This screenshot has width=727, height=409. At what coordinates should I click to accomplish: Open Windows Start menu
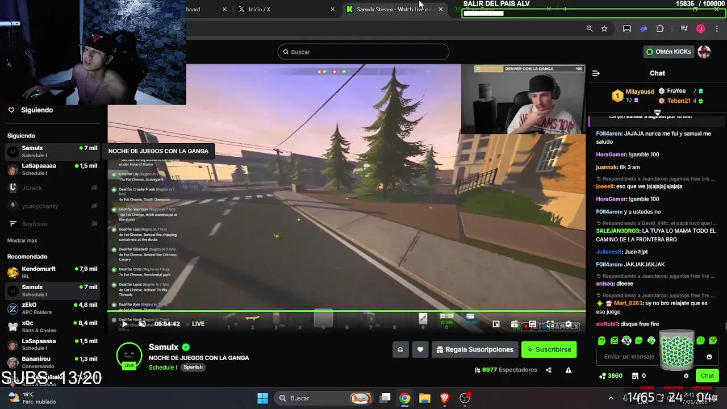pyautogui.click(x=262, y=398)
